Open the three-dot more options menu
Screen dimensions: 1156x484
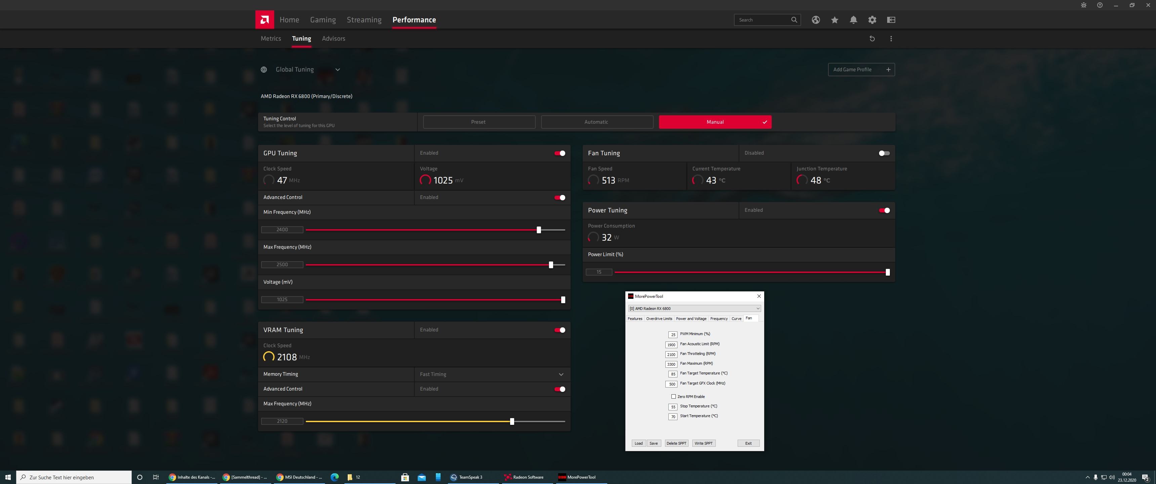891,39
